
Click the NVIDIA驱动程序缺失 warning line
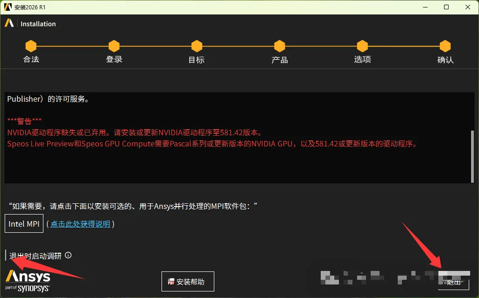(135, 132)
